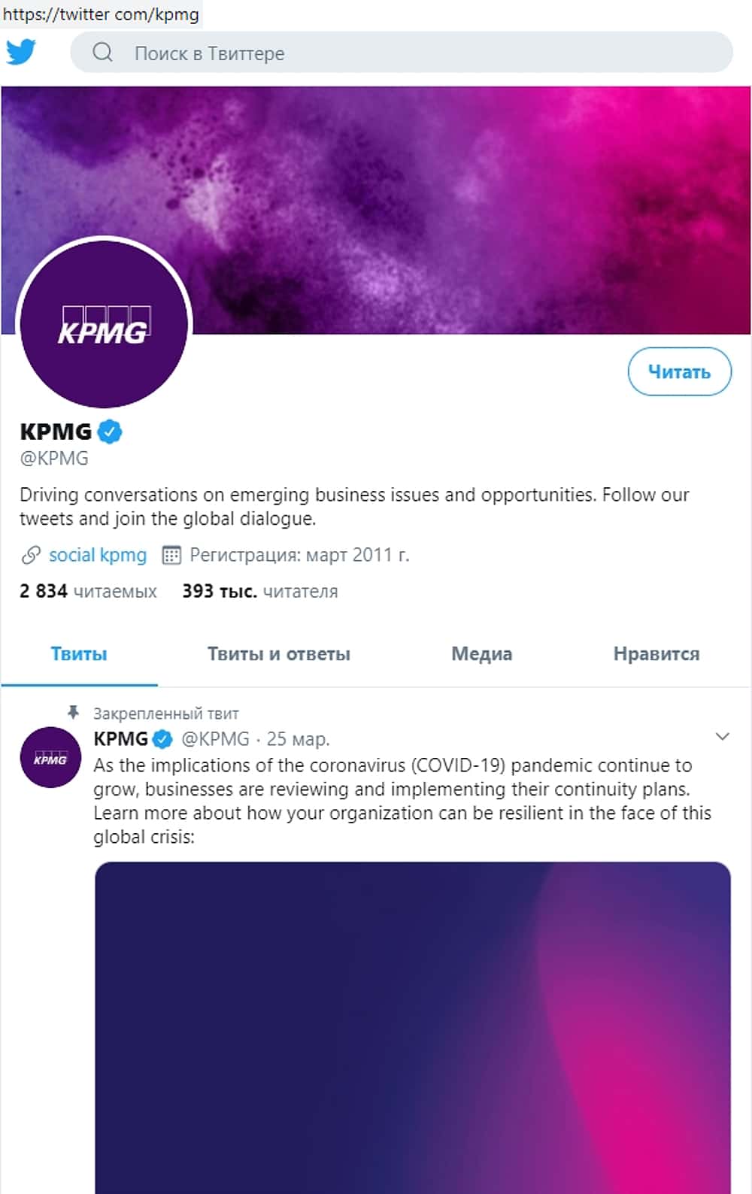Click the small KPMG avatar in tweet

tap(50, 757)
